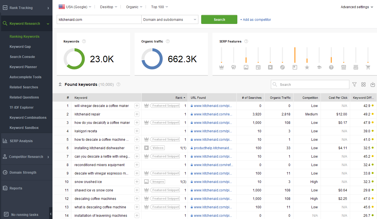
Task: Collapse the Found keywords section
Action: click(60, 84)
